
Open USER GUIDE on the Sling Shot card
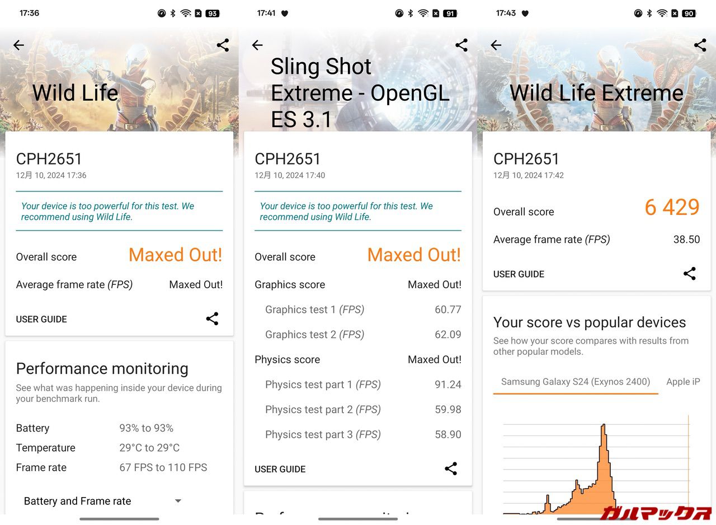click(x=280, y=469)
